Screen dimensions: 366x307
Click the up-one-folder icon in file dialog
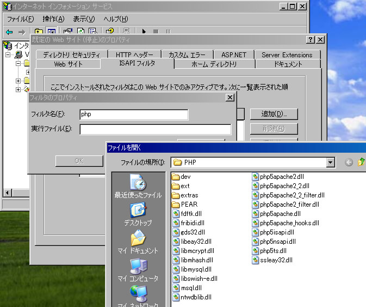[x=361, y=162]
